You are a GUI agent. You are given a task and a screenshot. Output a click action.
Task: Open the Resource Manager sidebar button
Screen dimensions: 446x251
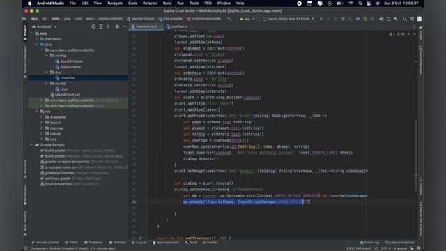(x=25, y=62)
